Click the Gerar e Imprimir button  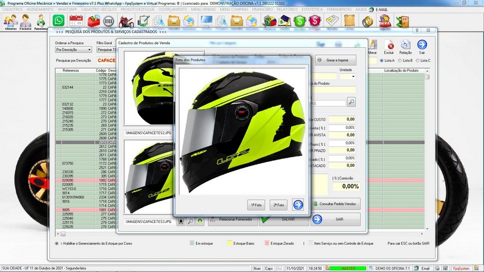(x=336, y=60)
